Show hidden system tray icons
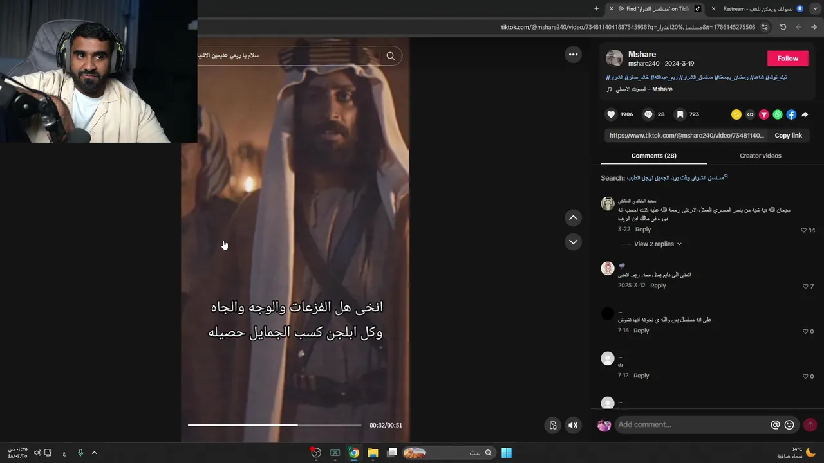Image resolution: width=824 pixels, height=463 pixels. pyautogui.click(x=94, y=453)
